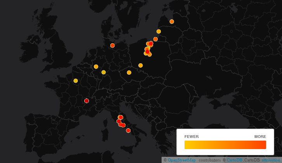Viewport: 282px width, 163px height.
Task: Click the attribution link
Action: click(271, 160)
